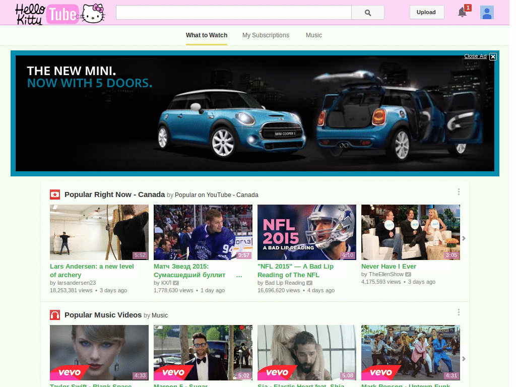Click the Hello Kitty Tube logo
Viewport: 516px width, 387px height.
(60, 14)
